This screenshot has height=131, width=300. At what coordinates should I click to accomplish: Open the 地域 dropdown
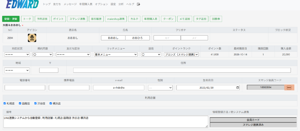[17, 70]
